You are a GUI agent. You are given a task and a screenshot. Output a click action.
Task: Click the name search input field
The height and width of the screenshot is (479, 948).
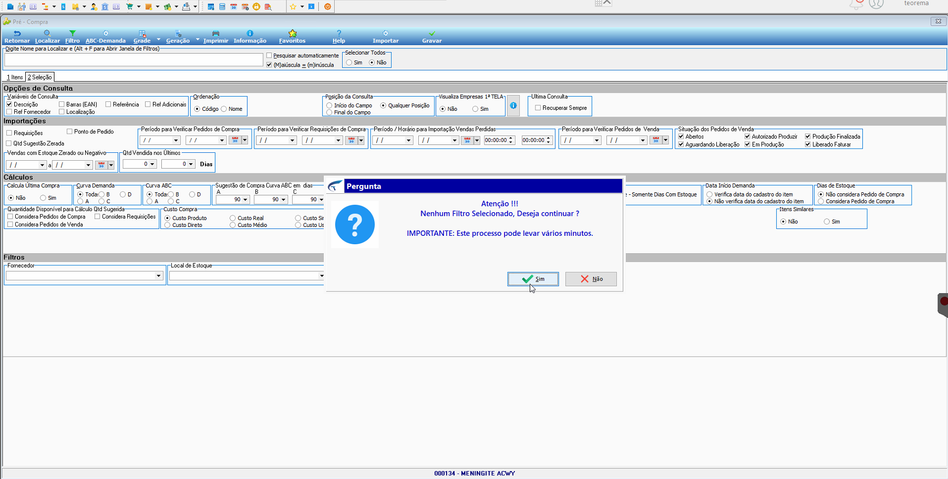[133, 60]
